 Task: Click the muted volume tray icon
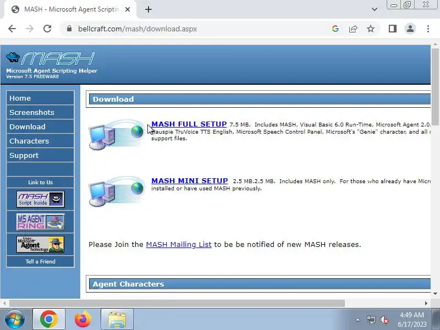click(384, 320)
